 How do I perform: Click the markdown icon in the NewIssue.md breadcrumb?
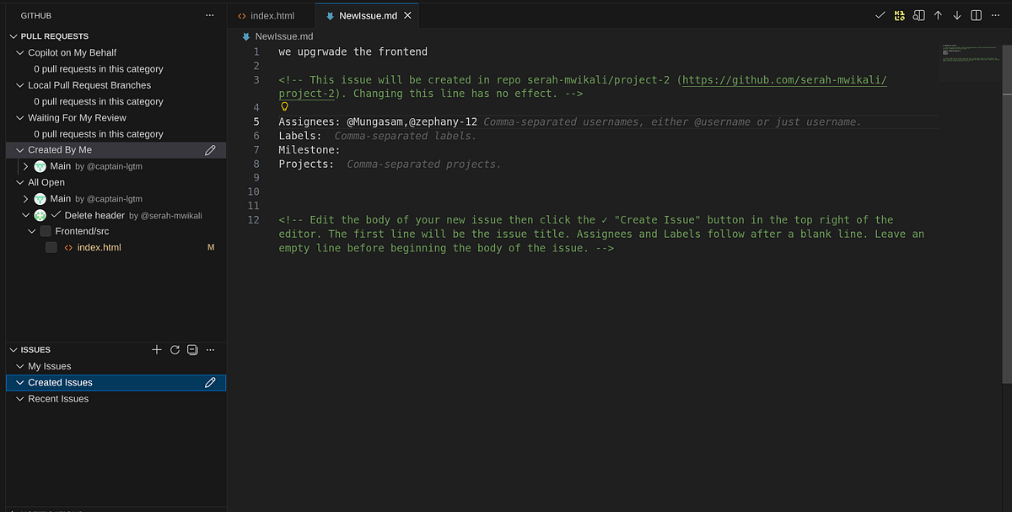[246, 36]
